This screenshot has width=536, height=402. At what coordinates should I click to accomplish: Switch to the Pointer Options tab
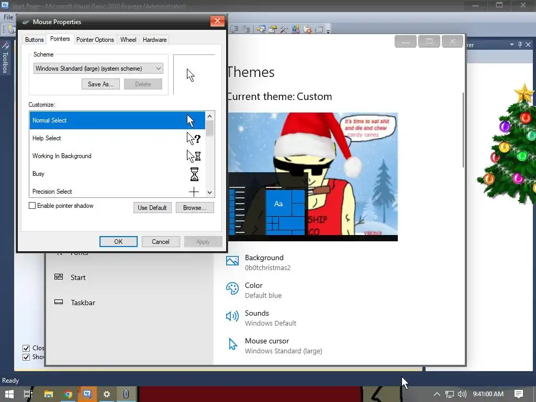tap(95, 40)
